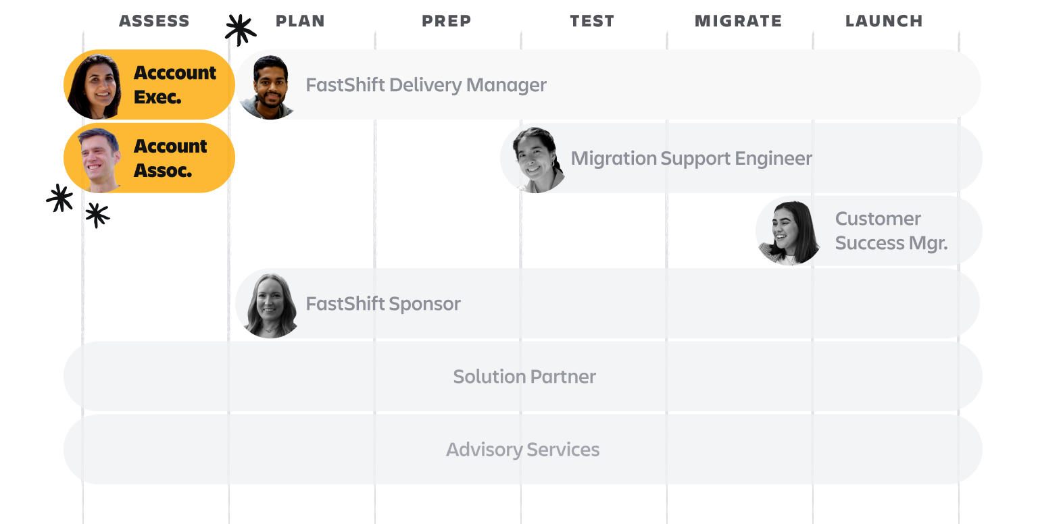The width and height of the screenshot is (1038, 524).
Task: Select the FastShift Delivery Manager avatar
Action: pos(268,86)
